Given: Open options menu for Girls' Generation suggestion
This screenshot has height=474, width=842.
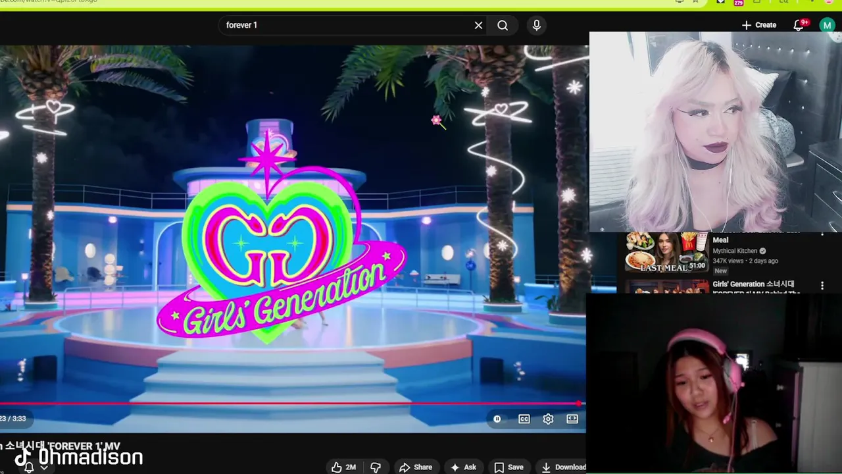Looking at the screenshot, I should [822, 286].
